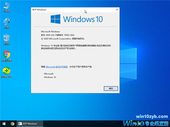Image resolution: width=170 pixels, height=127 pixels.
Task: Launch Chrome from the taskbar
Action: (12, 124)
